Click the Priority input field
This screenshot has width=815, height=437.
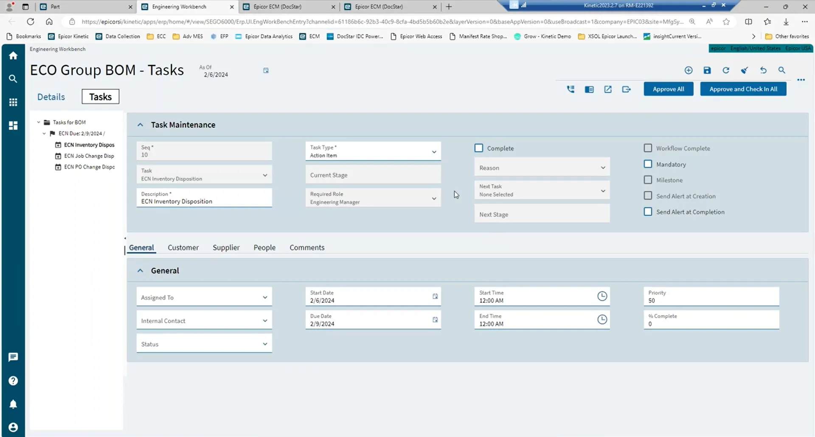pyautogui.click(x=711, y=300)
